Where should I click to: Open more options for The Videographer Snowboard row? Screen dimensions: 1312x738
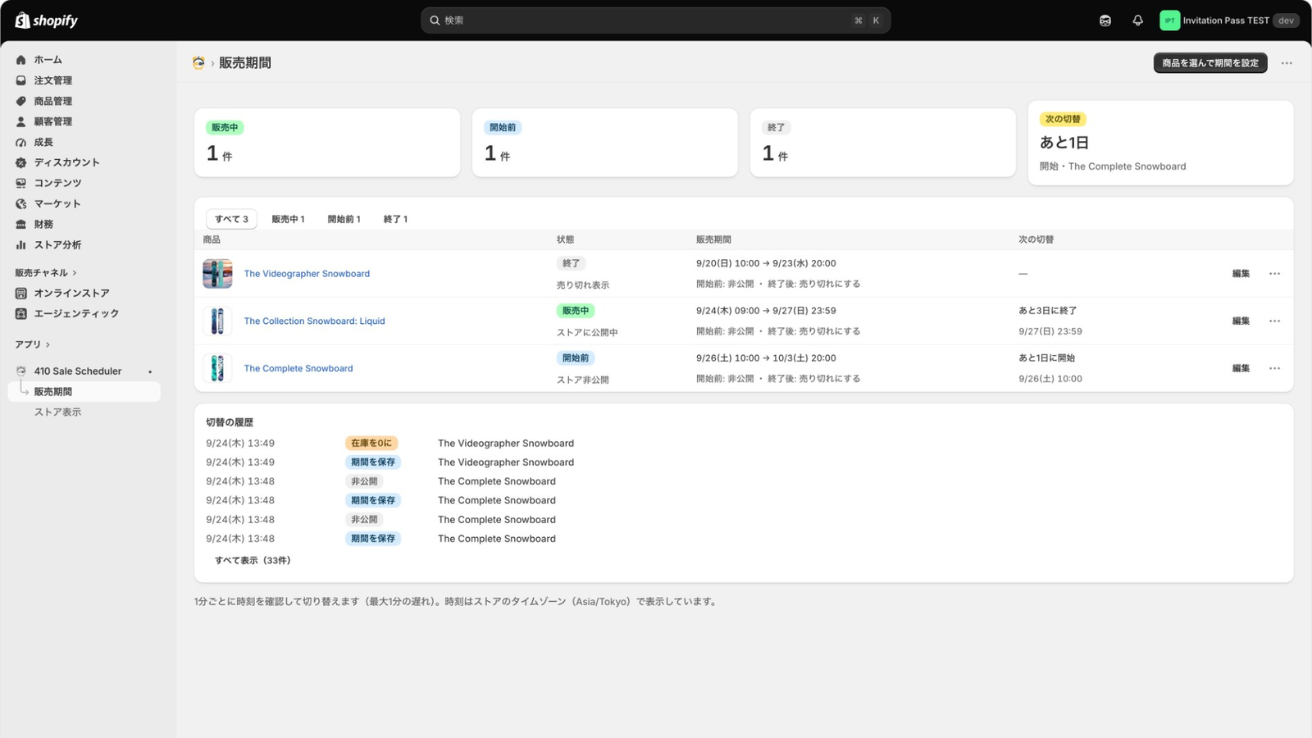1274,274
